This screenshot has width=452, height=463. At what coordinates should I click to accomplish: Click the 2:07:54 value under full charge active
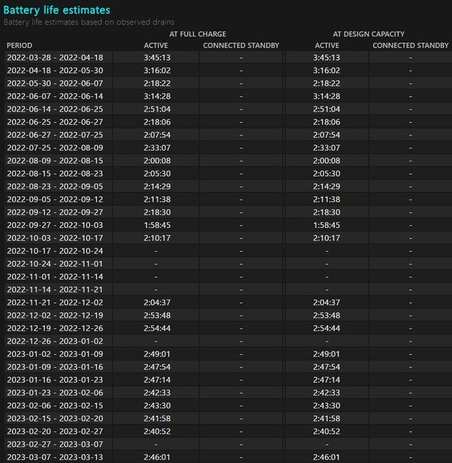[x=157, y=135]
